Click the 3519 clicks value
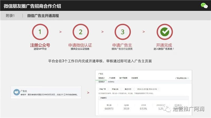 [126, 109]
